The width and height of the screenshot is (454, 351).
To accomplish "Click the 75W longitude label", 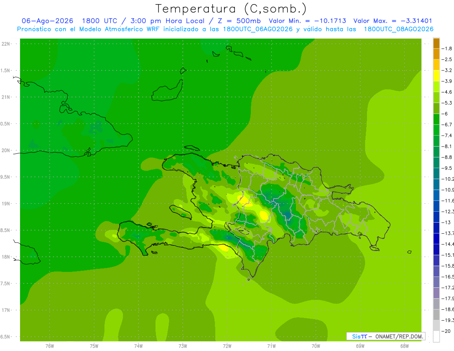I will pyautogui.click(x=94, y=346).
